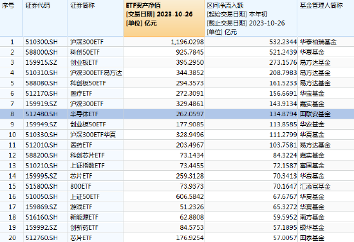
Task: Click name 科创板50ETF
Action: point(88,83)
